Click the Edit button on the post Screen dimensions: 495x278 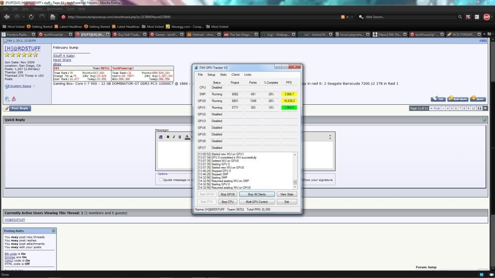tap(438, 99)
